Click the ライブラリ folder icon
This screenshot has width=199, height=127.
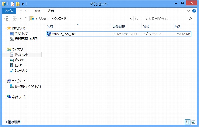pos(9,50)
